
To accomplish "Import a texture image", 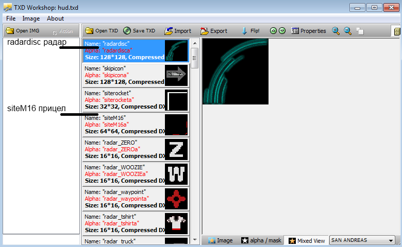I will 177,31.
